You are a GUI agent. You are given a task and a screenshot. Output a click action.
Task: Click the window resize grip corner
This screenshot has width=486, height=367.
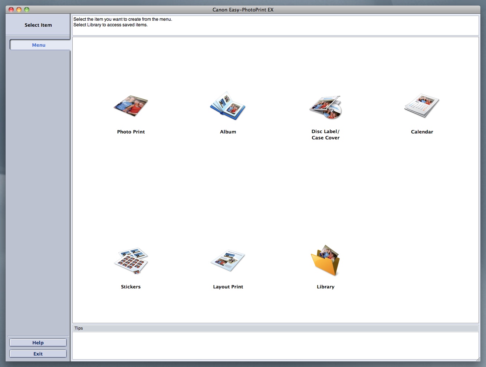coord(477,359)
